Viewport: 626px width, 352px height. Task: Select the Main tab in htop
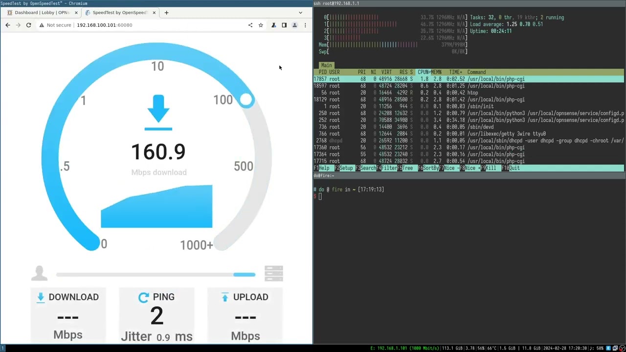[326, 65]
